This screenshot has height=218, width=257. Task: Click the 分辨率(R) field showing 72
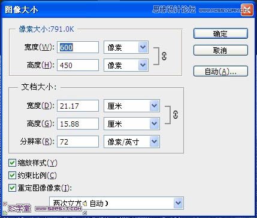point(78,142)
